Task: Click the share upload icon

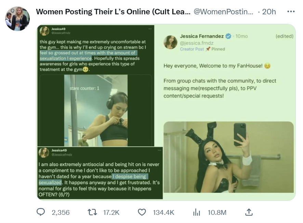Action: (249, 212)
